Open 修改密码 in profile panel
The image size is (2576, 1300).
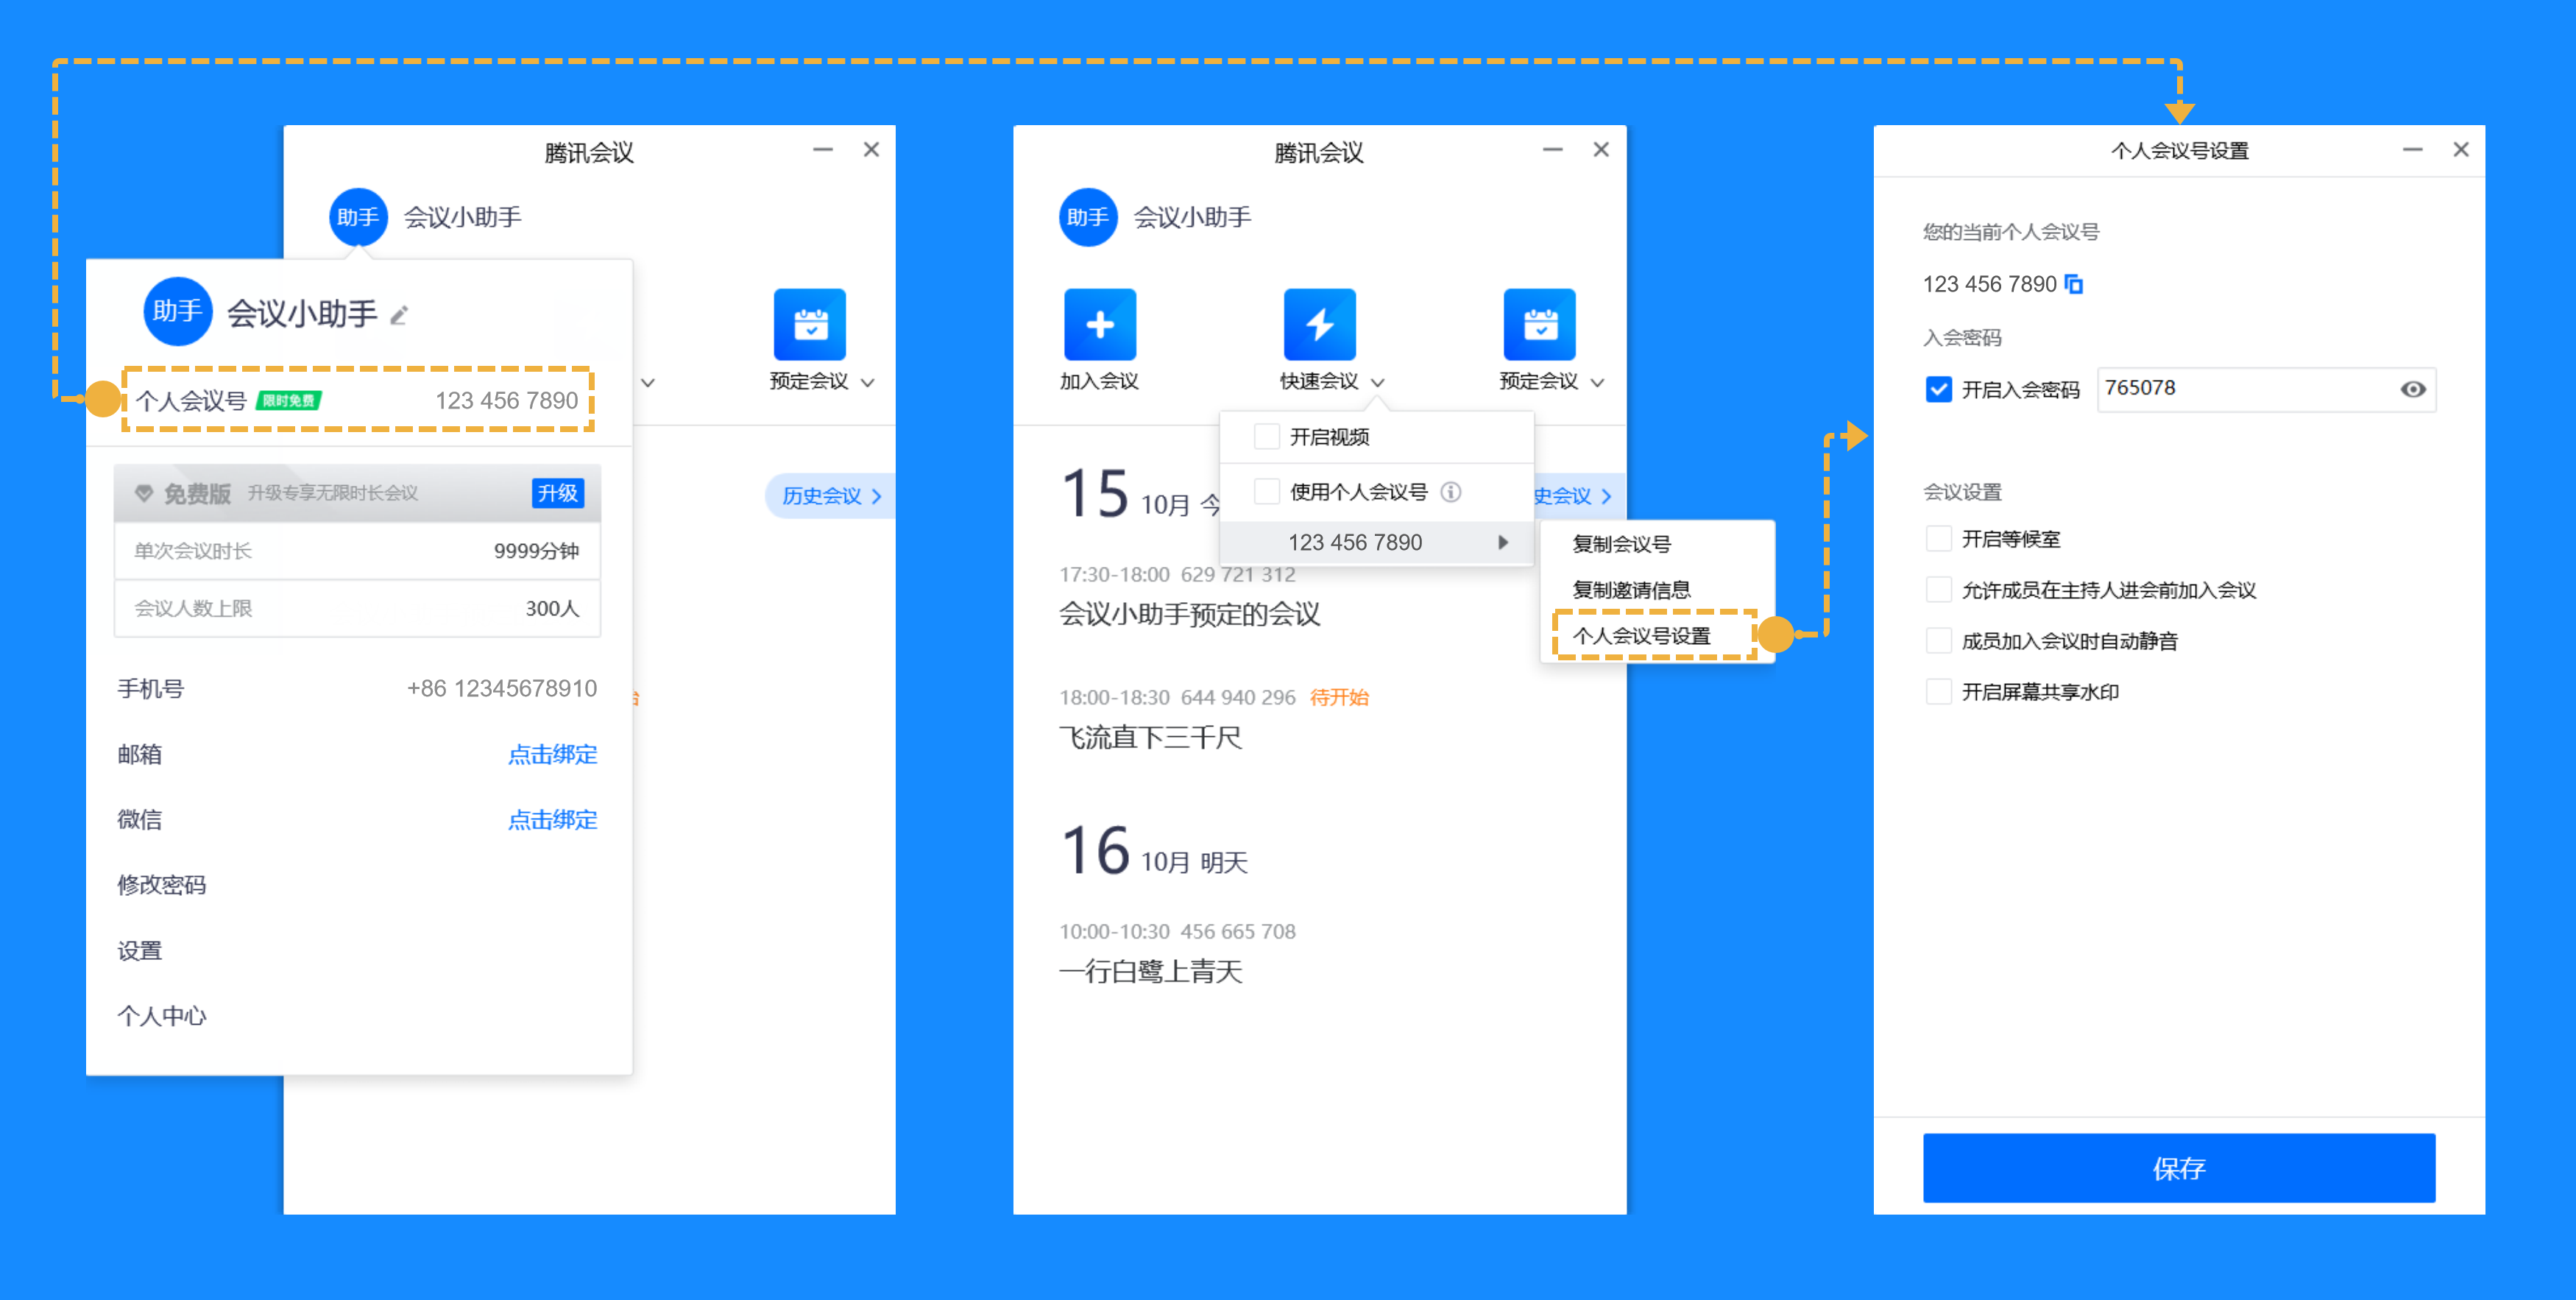point(162,885)
